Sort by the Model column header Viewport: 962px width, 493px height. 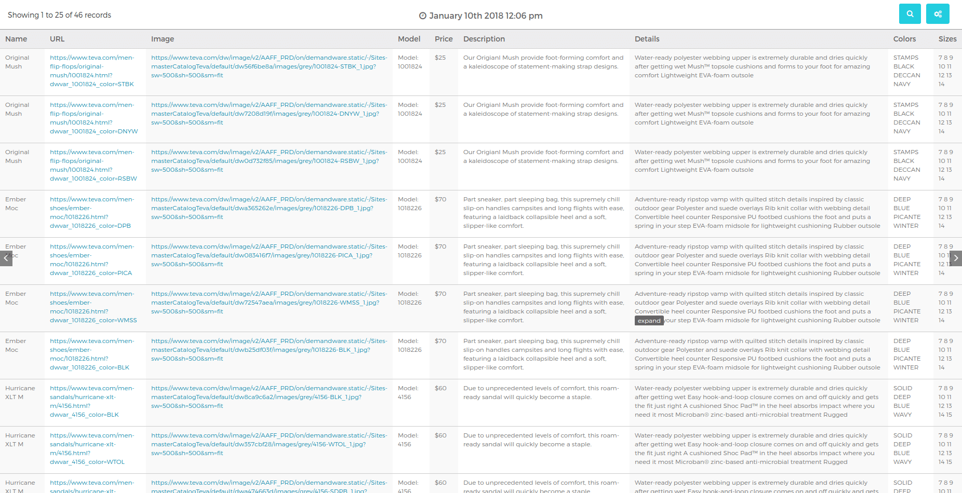409,39
